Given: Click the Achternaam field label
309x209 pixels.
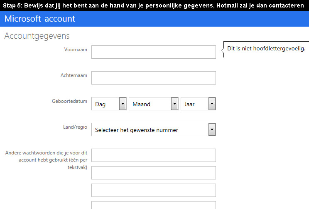Looking at the screenshot, I should pos(74,75).
